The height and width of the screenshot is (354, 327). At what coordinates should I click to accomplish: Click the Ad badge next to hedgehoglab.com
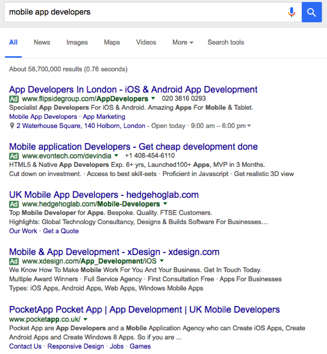[14, 204]
